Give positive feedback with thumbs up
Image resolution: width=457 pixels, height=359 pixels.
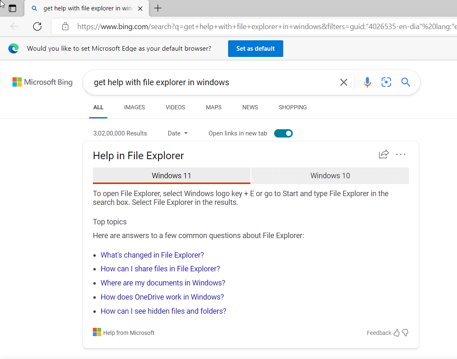397,332
